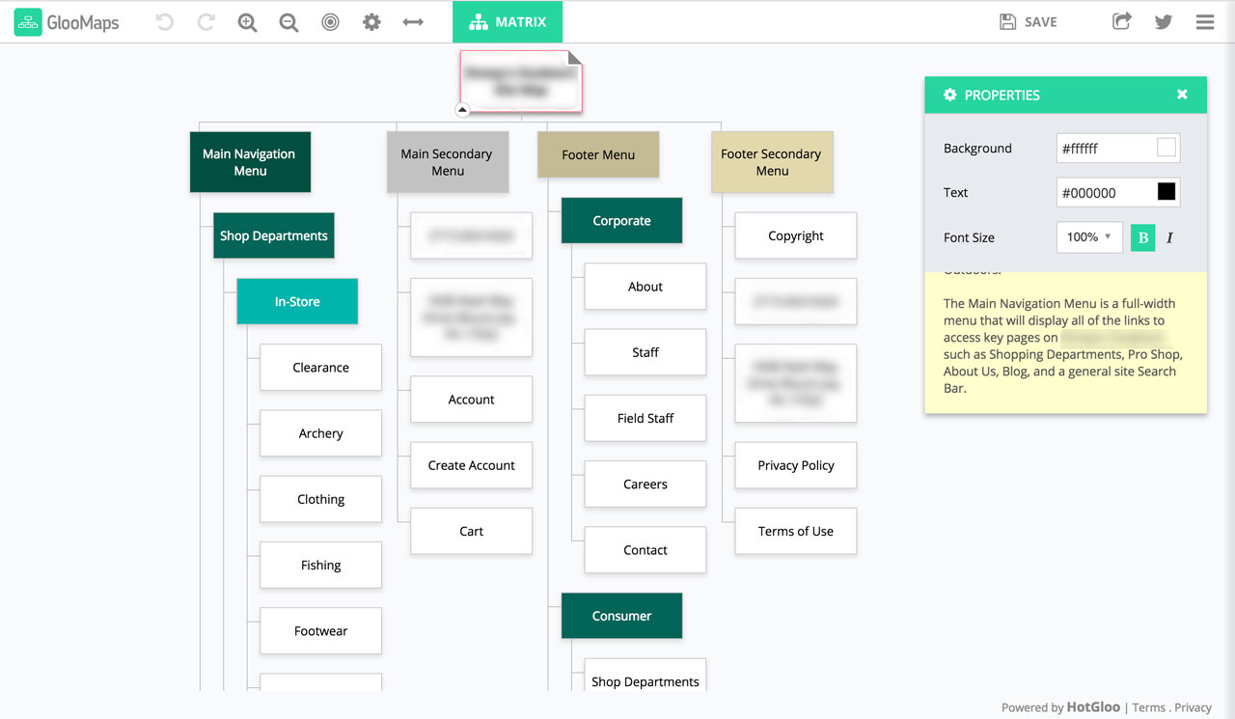Select the In-Store node
The width and height of the screenshot is (1235, 719).
297,301
